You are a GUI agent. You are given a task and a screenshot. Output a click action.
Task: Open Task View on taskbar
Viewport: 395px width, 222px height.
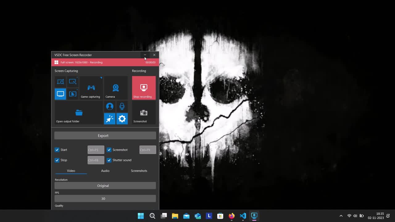(164, 216)
